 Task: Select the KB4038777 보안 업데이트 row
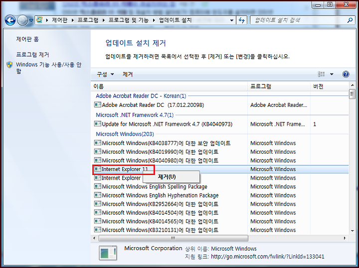(221, 143)
